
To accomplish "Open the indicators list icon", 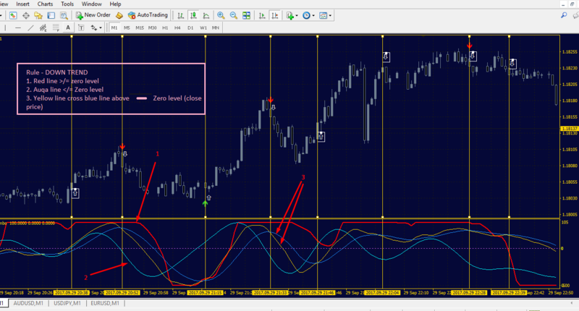I will (x=290, y=15).
